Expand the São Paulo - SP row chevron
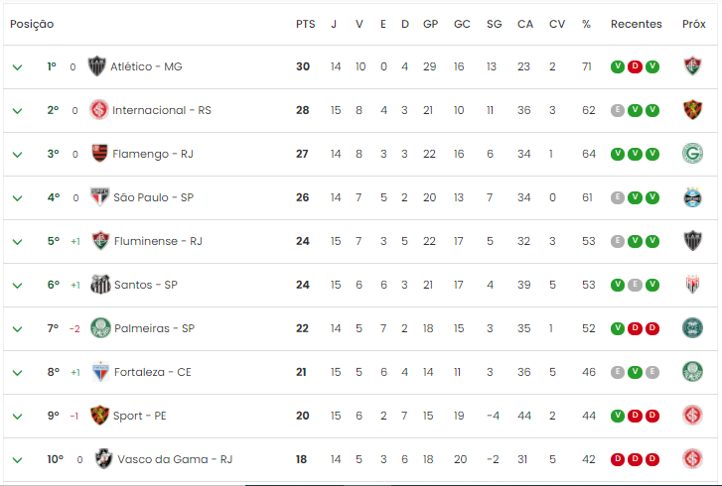This screenshot has width=722, height=486. point(17,198)
